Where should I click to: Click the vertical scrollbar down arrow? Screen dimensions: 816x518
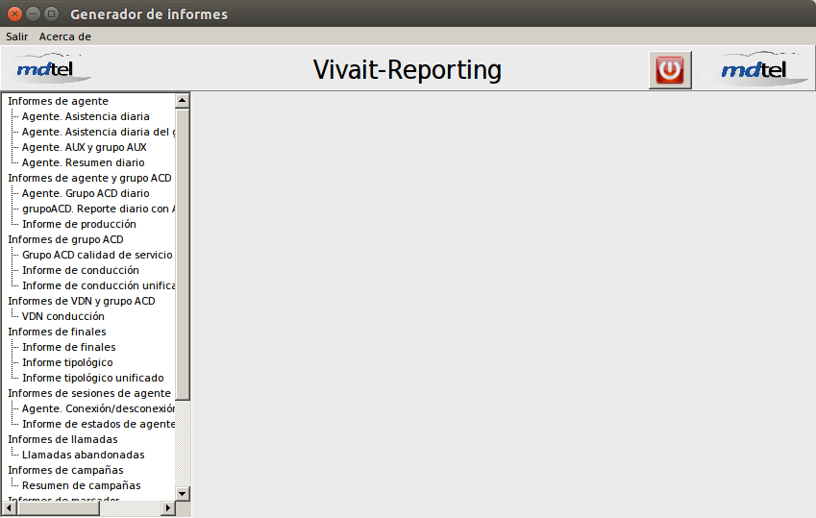point(183,493)
